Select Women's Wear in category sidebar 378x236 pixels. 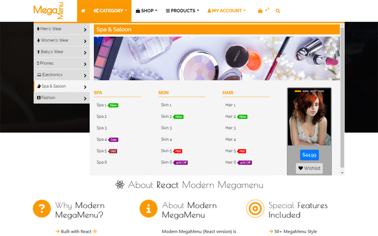pos(62,40)
